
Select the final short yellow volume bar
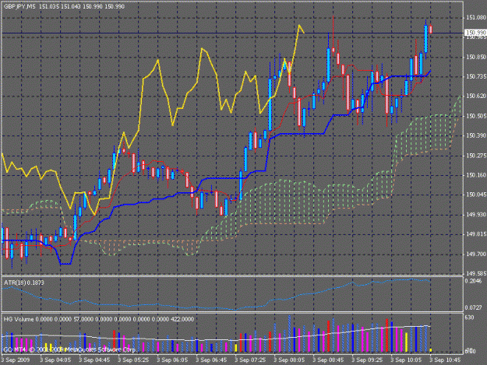431,349
